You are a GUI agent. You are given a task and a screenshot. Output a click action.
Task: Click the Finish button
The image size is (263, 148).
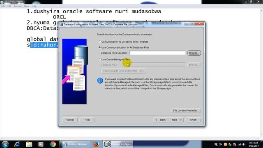[193, 120]
